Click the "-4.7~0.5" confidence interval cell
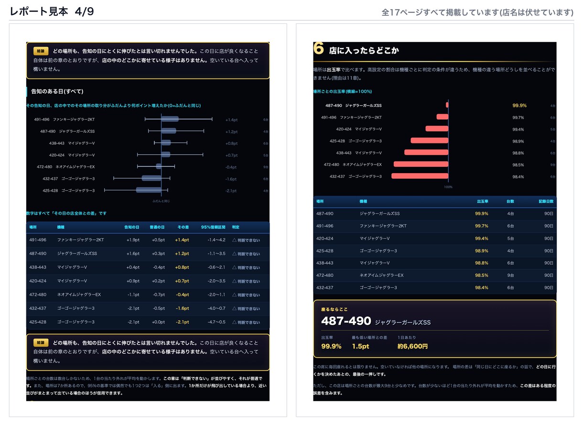583x426 pixels. point(216,322)
